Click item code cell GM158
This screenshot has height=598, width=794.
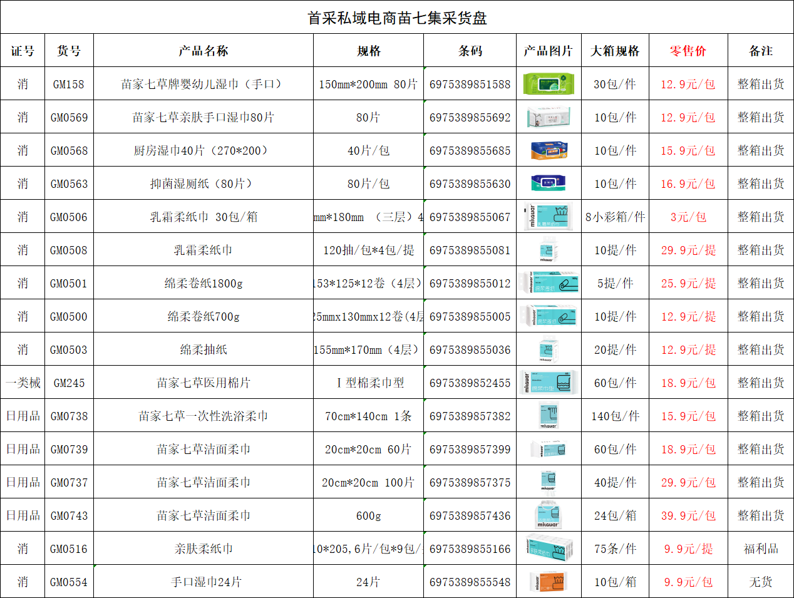pyautogui.click(x=69, y=84)
